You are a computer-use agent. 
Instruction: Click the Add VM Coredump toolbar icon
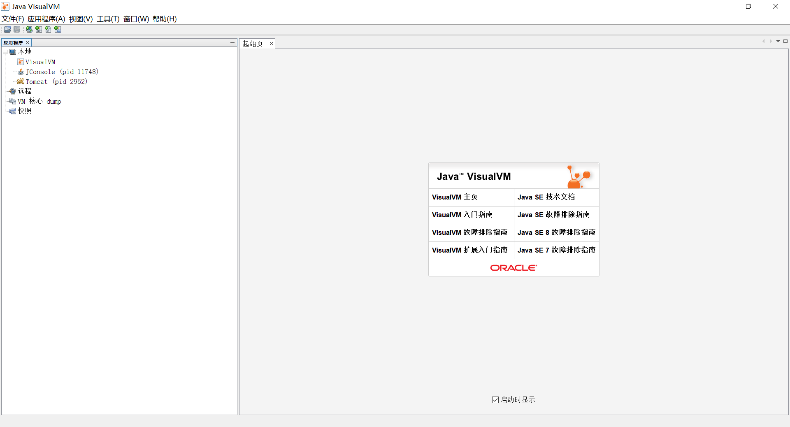point(48,30)
